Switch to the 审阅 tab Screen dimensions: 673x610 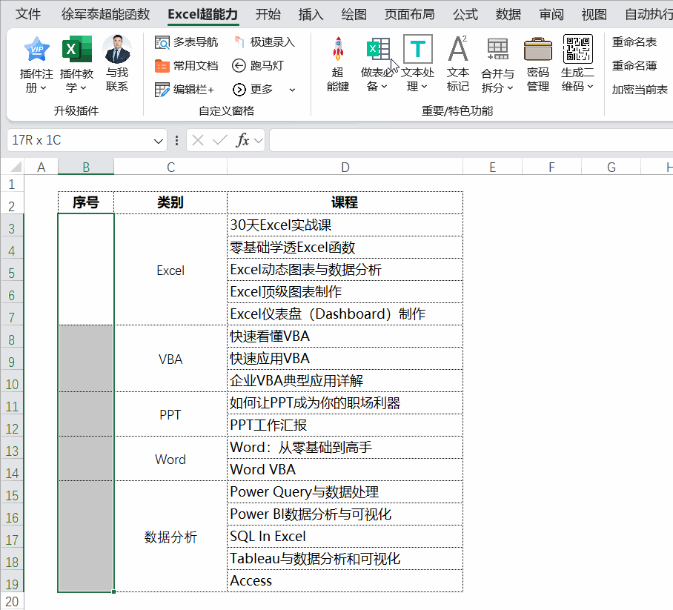tap(551, 14)
